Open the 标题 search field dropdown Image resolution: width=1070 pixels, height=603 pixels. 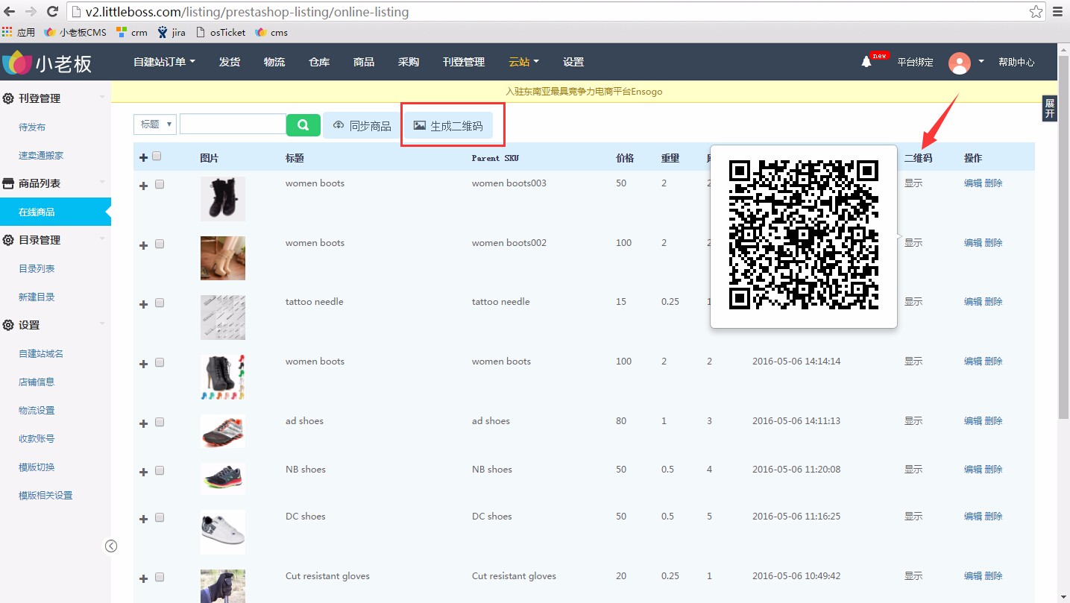(x=155, y=124)
